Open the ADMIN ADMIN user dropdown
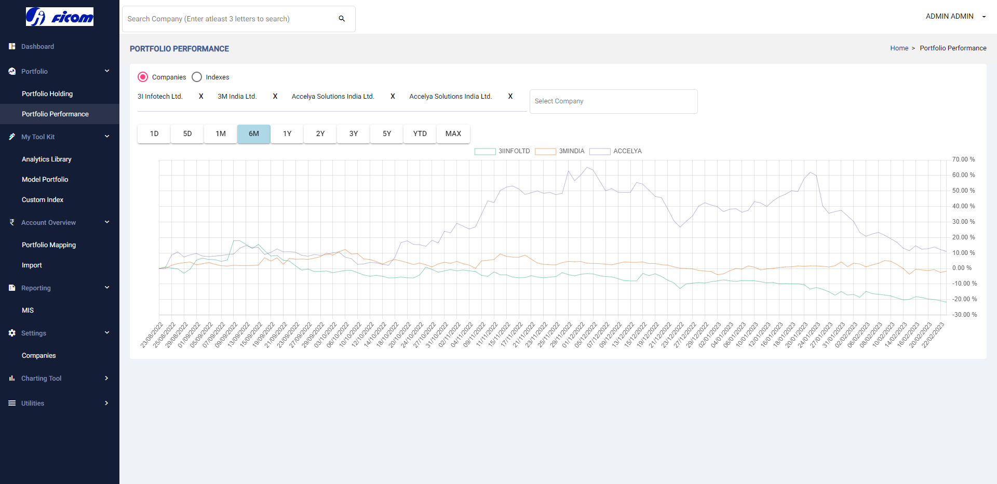This screenshot has width=997, height=484. (955, 17)
